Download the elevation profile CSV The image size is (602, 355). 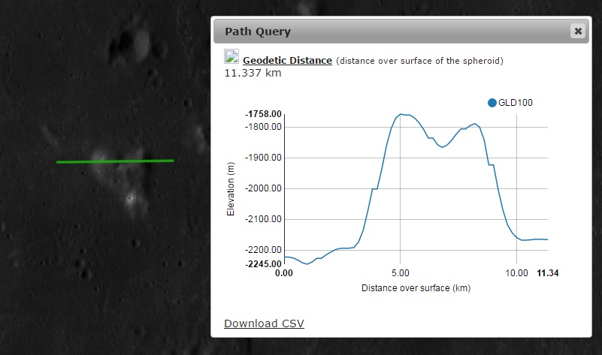(x=264, y=323)
